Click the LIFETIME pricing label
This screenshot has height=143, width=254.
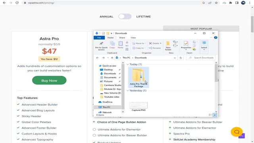144,17
